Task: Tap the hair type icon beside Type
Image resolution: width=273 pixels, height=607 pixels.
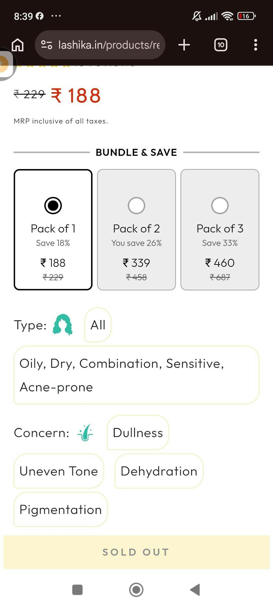Action: [63, 325]
